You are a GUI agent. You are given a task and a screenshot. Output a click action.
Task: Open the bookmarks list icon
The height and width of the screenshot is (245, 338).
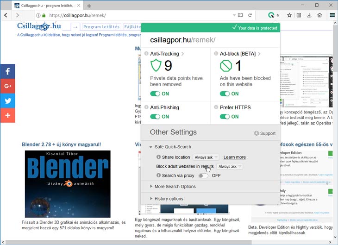tap(299, 15)
